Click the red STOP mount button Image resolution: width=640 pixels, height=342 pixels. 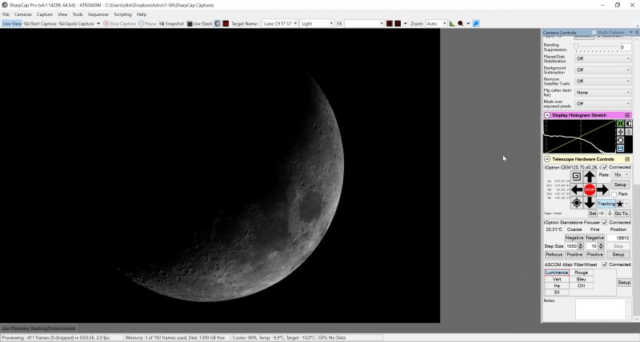point(590,189)
